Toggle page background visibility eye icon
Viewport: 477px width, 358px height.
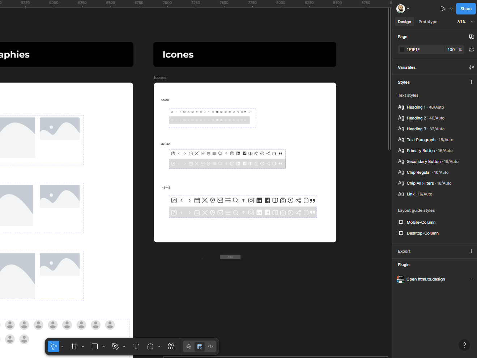(x=471, y=50)
